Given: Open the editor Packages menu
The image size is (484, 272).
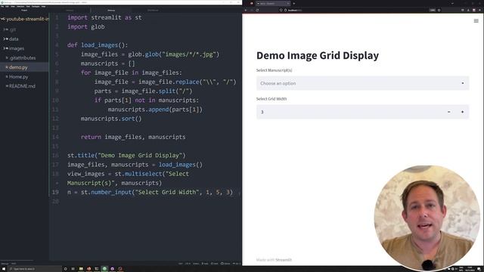Looking at the screenshot, I should click(x=36, y=7).
